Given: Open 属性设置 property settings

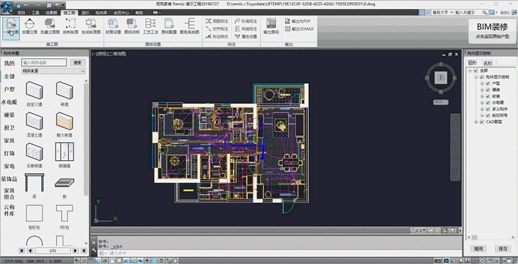Looking at the screenshot, I should 246,36.
